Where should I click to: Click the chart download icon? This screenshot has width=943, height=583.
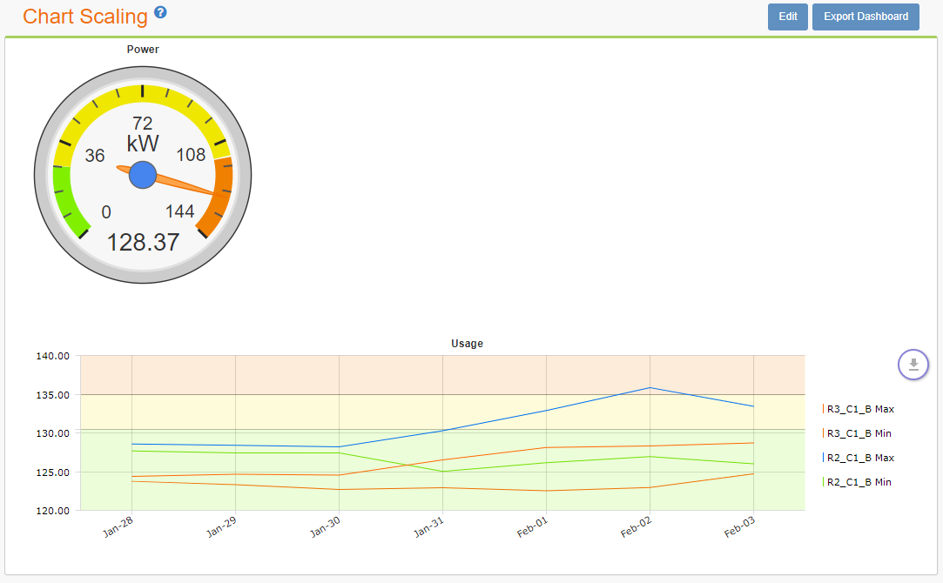913,364
